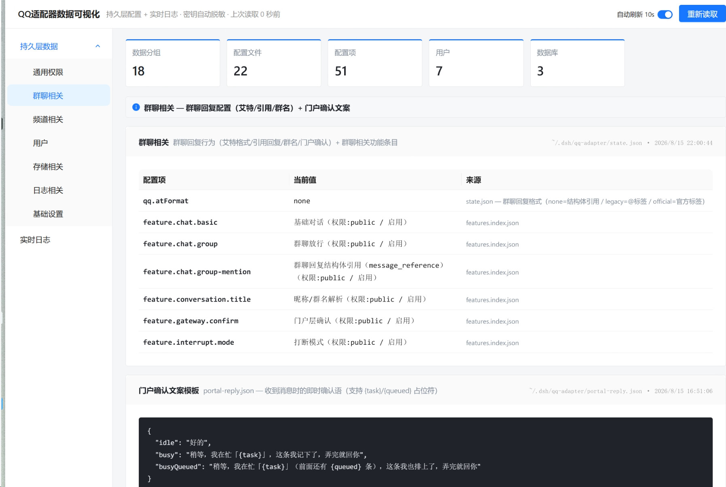726x487 pixels.
Task: Click the 门户确认文案模板 card title
Action: [x=169, y=390]
